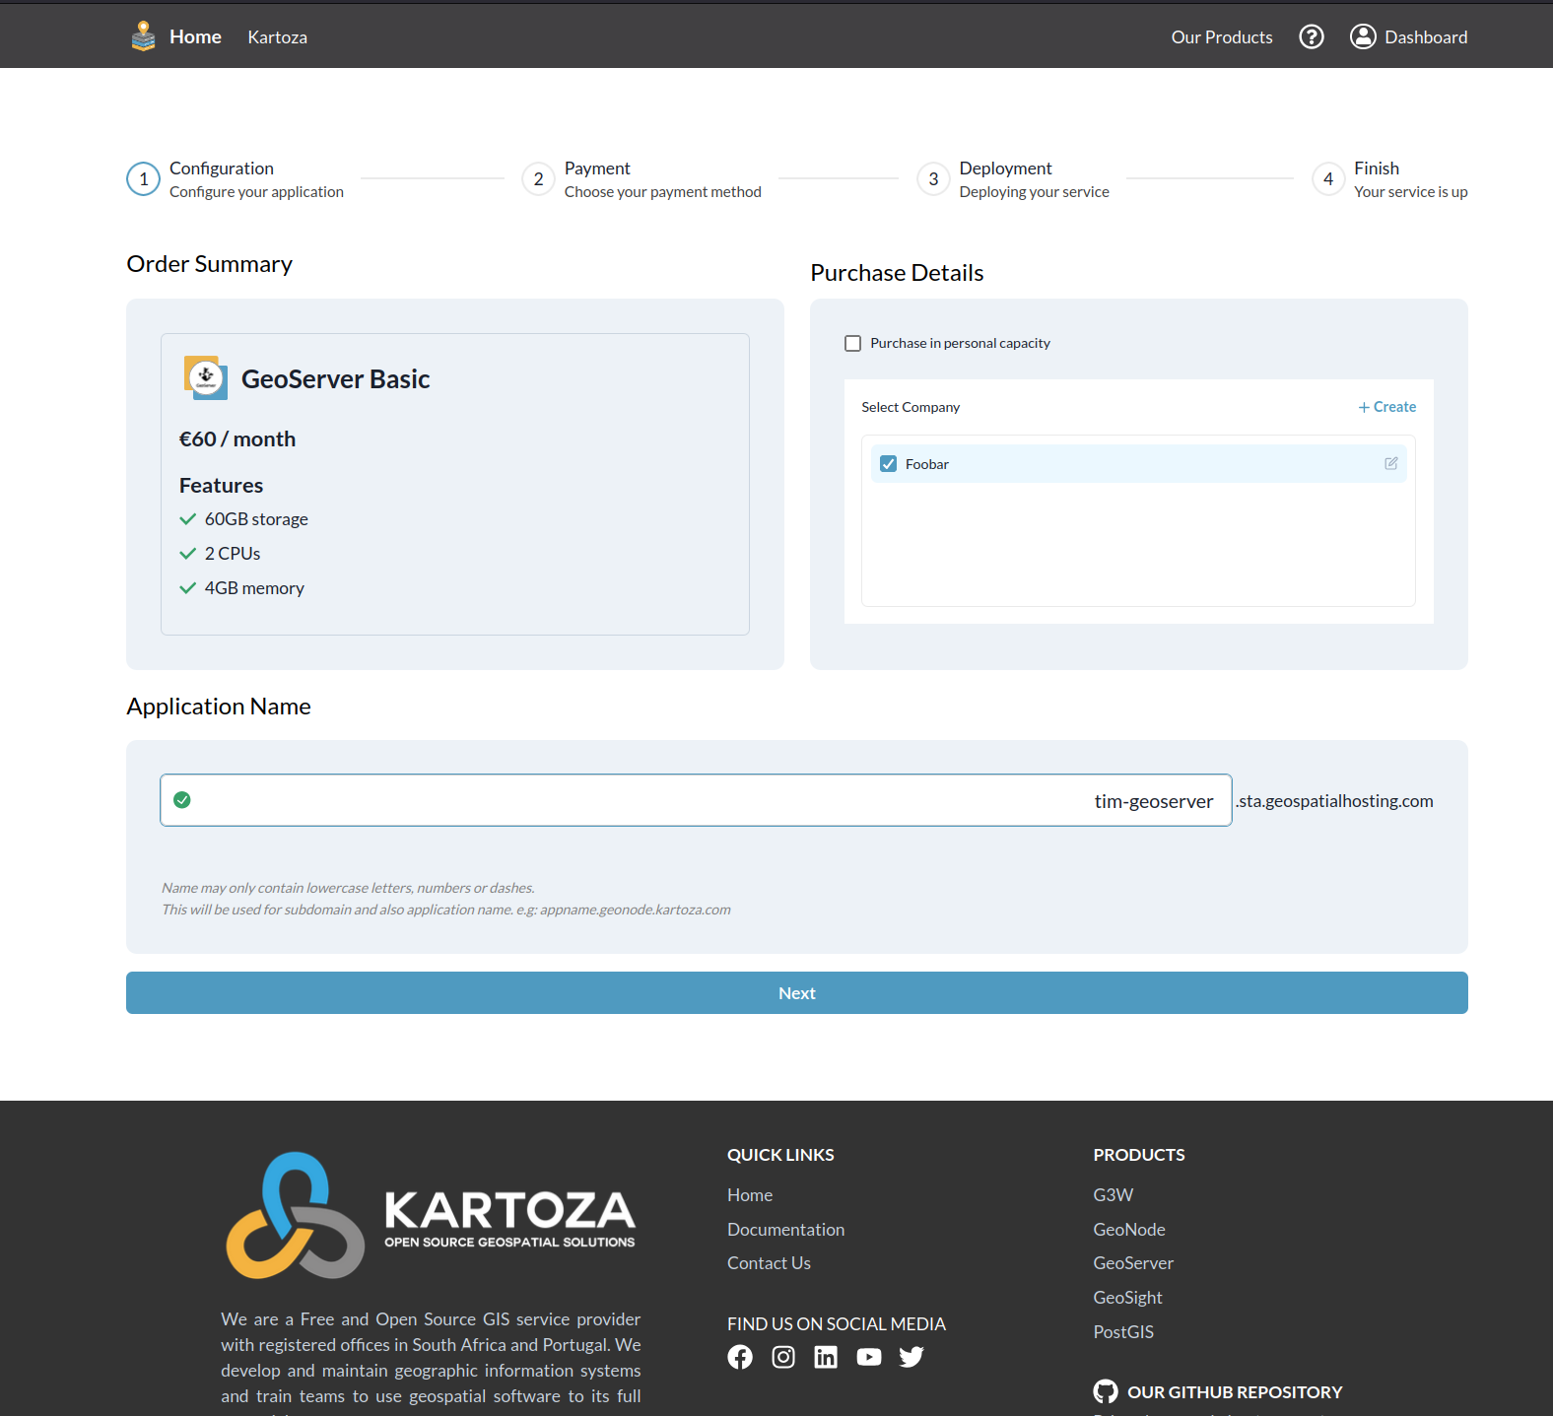Open Kartoza's Twitter icon
This screenshot has height=1416, width=1553.
point(912,1357)
